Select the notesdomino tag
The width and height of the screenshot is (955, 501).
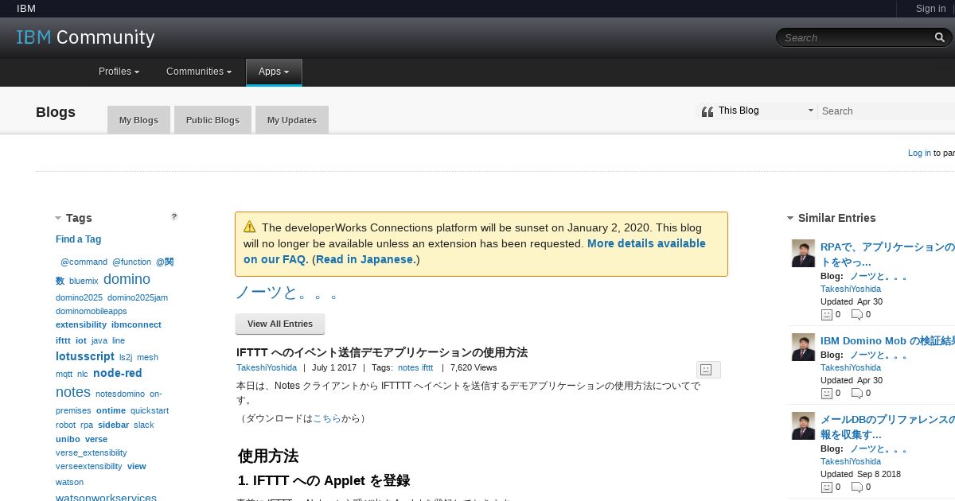(120, 394)
